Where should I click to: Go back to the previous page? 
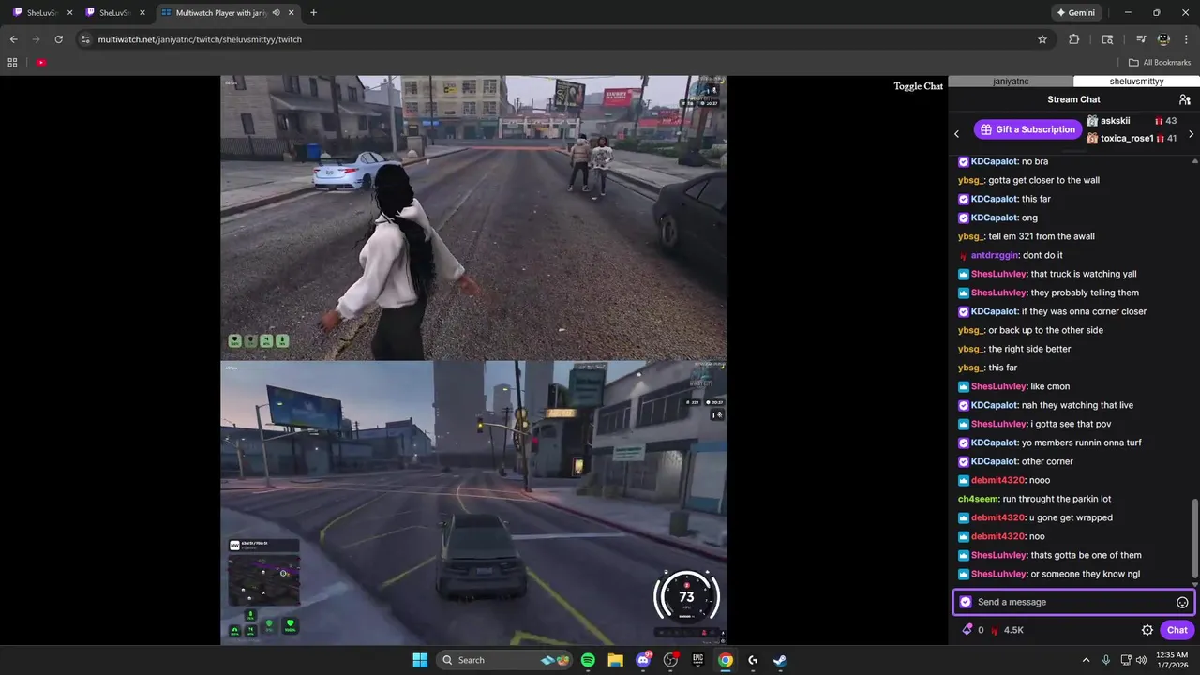pos(13,39)
